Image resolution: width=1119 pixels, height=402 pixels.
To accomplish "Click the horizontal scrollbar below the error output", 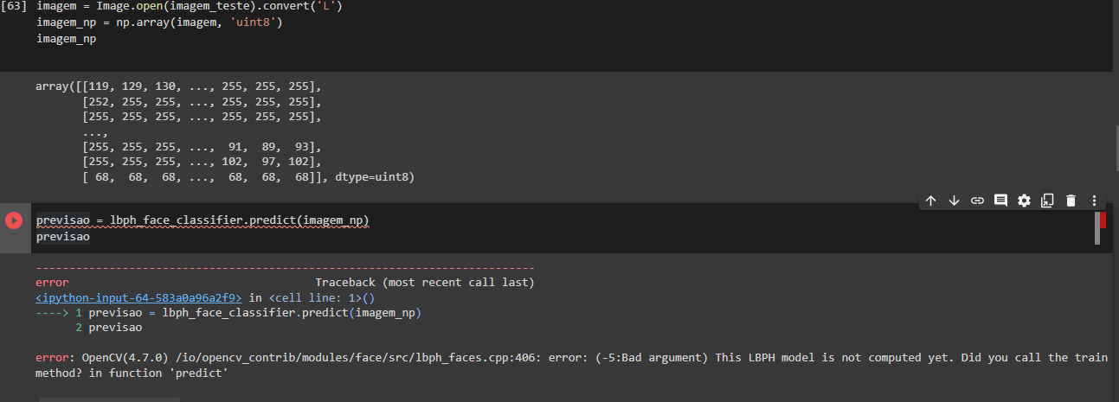I will (109, 399).
